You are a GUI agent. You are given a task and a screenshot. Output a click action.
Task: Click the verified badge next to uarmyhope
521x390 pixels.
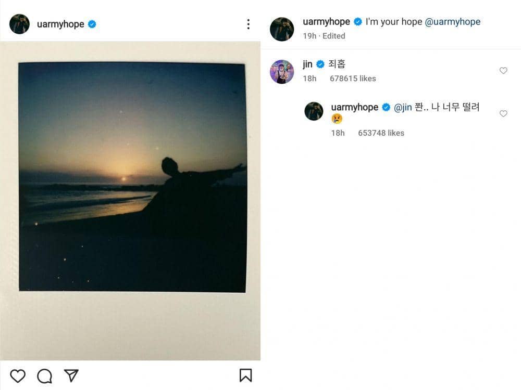click(x=91, y=23)
